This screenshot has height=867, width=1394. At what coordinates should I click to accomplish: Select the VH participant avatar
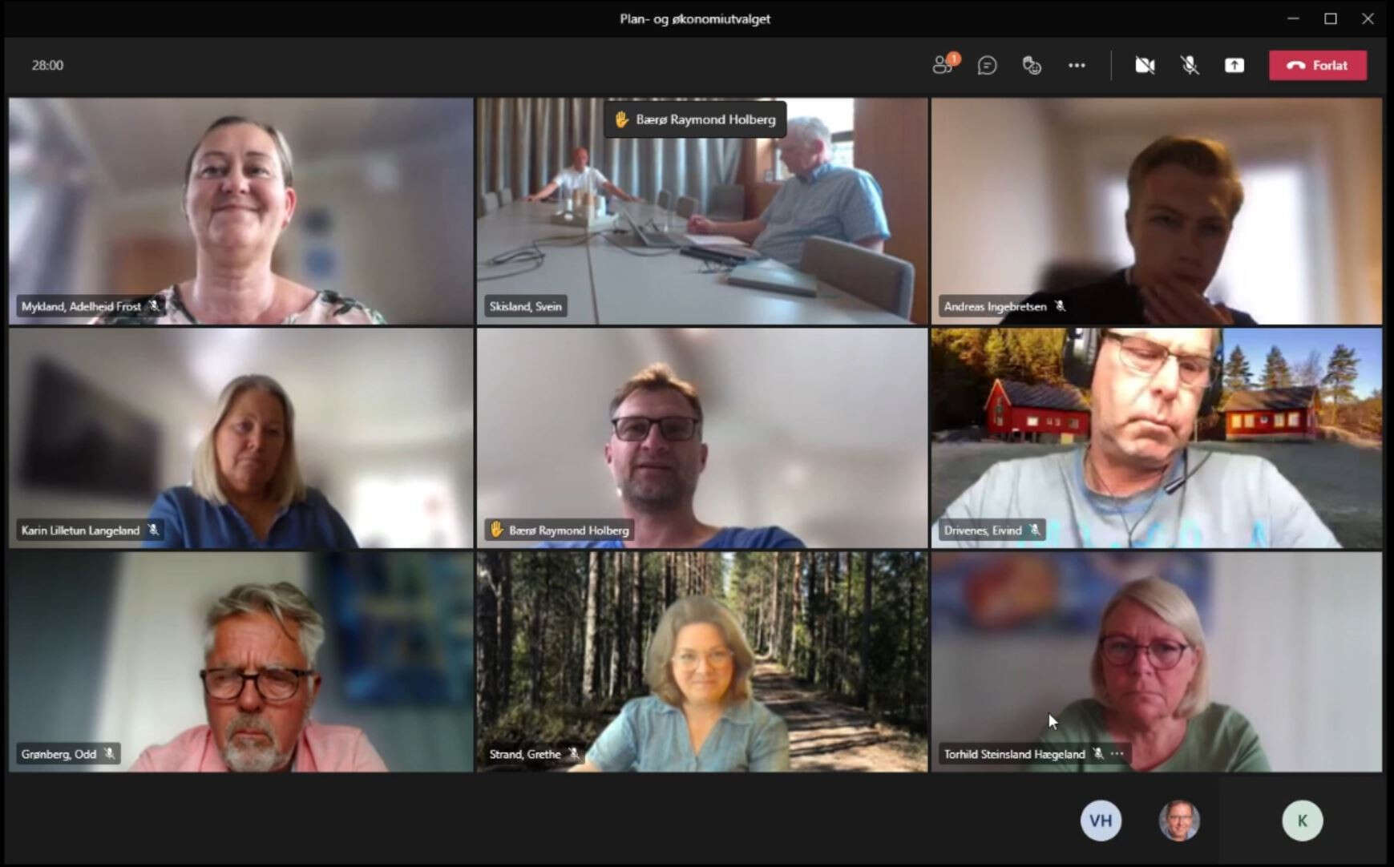1100,821
